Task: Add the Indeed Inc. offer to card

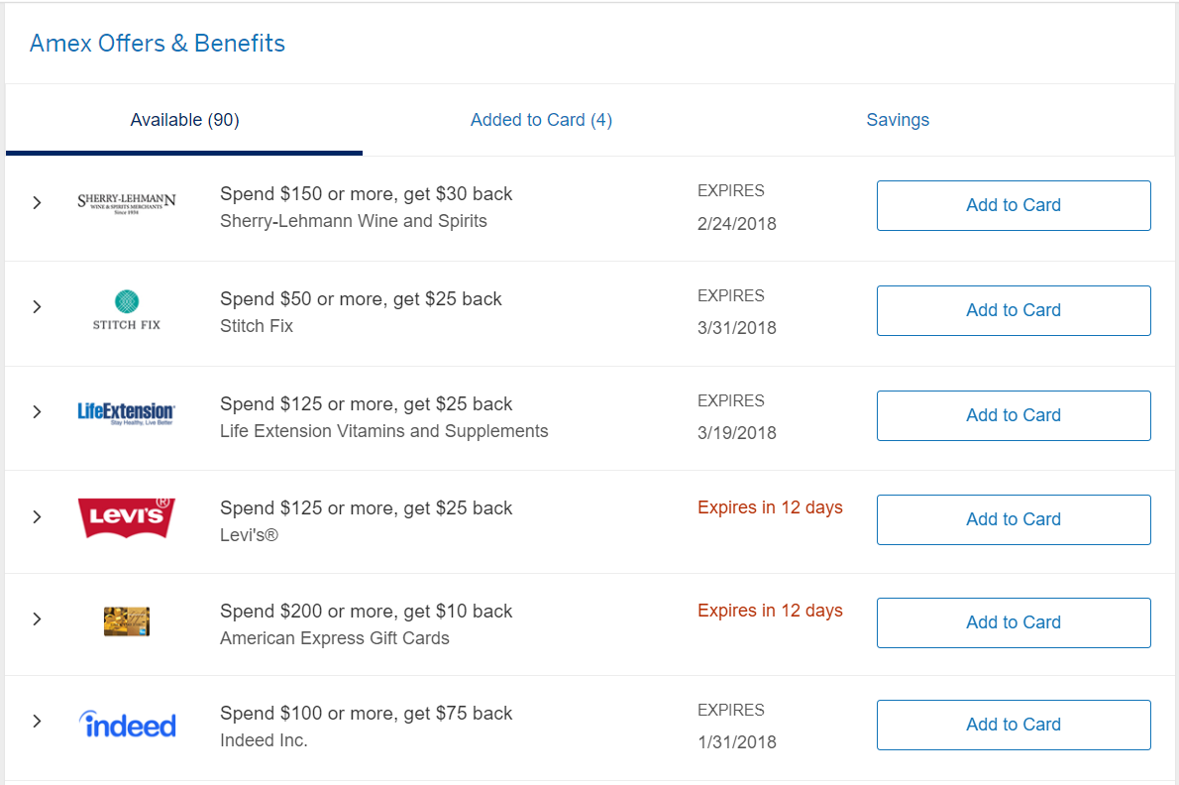Action: tap(1013, 725)
